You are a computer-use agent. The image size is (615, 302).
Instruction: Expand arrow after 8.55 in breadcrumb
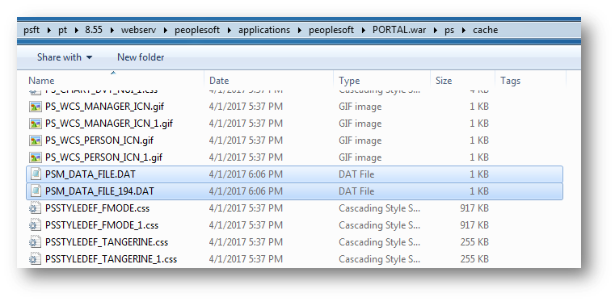(x=112, y=30)
